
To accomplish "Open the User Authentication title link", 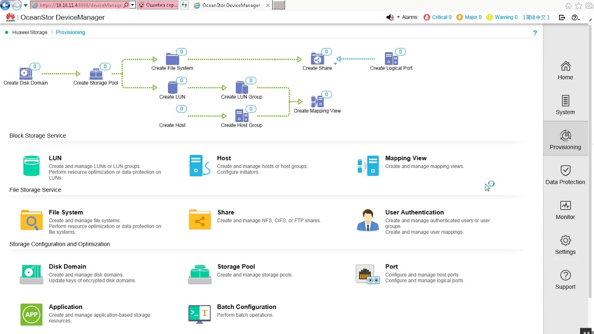I will tap(414, 212).
